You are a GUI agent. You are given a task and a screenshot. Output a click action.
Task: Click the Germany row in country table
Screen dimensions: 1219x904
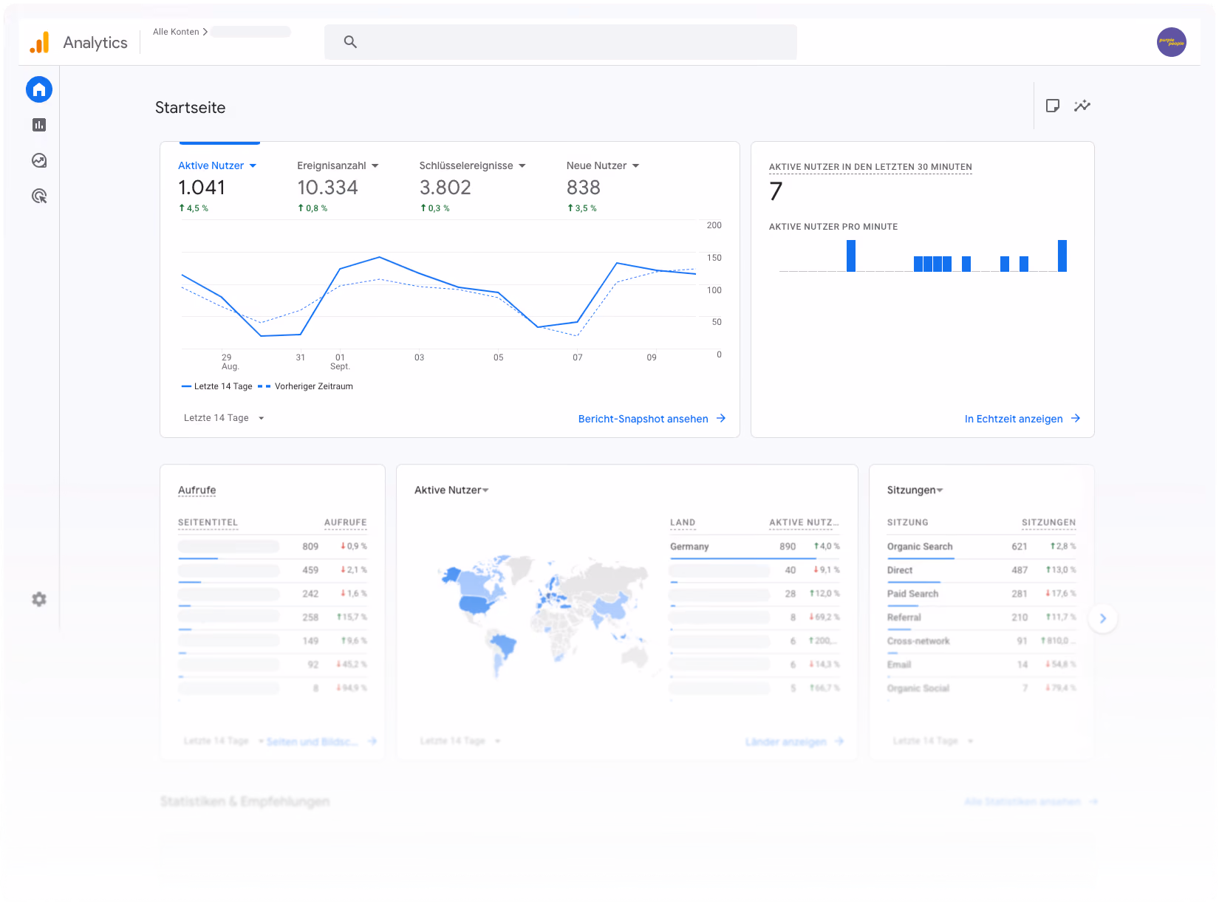click(754, 547)
